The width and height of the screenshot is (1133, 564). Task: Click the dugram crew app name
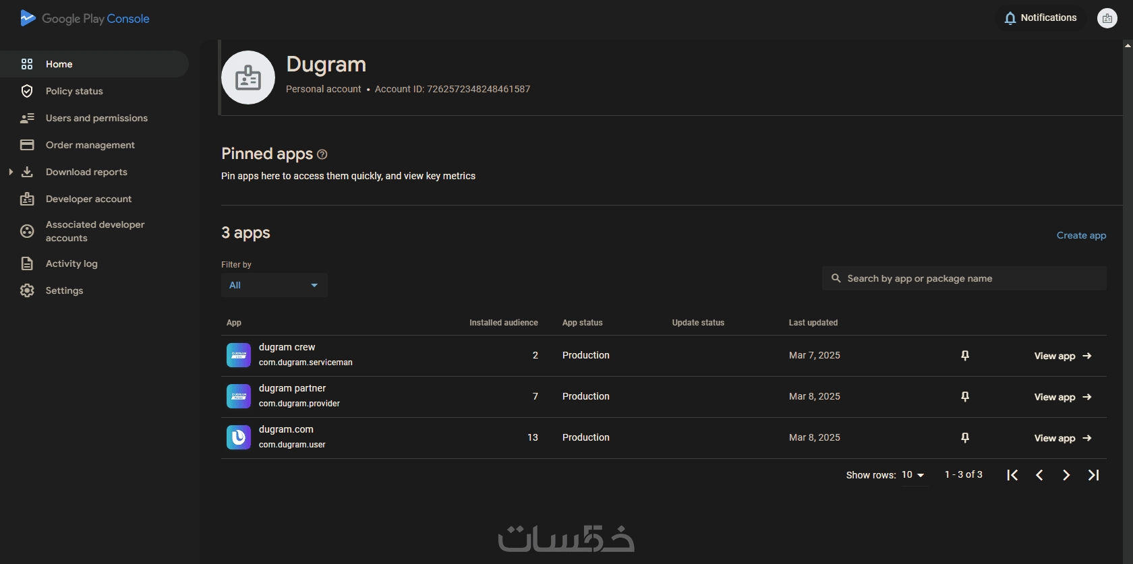[x=287, y=347]
